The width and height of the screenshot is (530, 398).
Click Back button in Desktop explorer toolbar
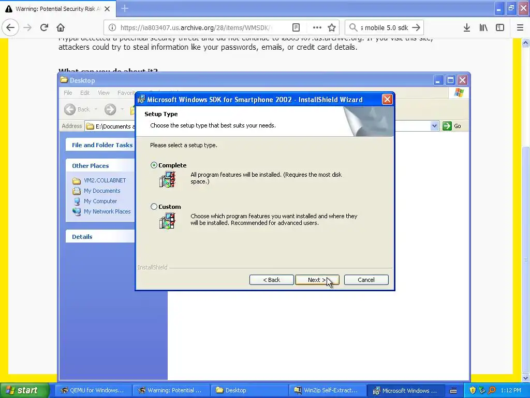tap(77, 109)
